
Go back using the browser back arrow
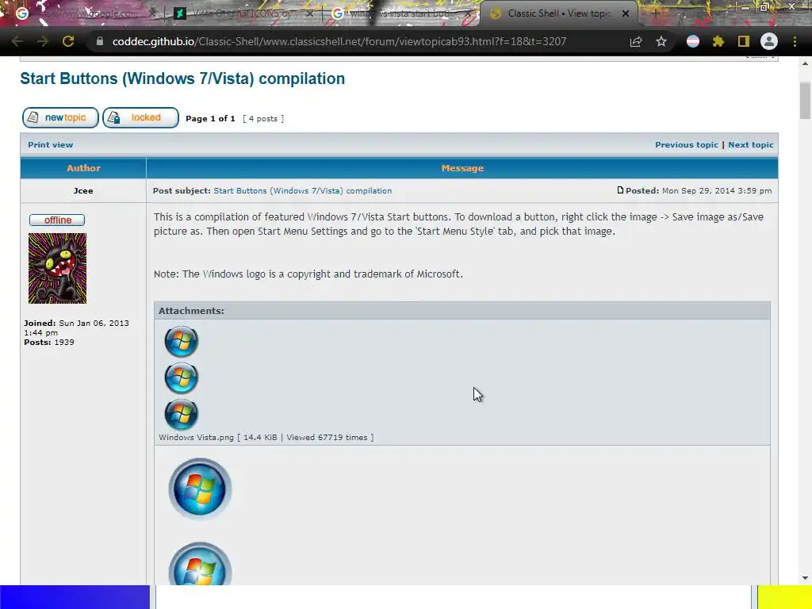(x=17, y=41)
